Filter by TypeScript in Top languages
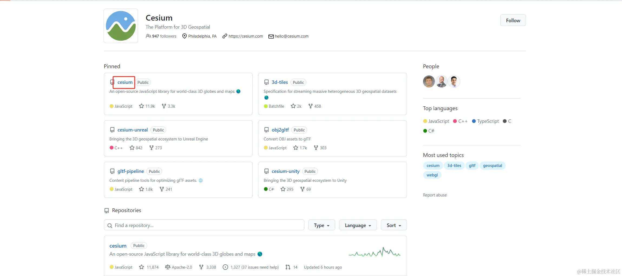The height and width of the screenshot is (276, 622). (485, 121)
